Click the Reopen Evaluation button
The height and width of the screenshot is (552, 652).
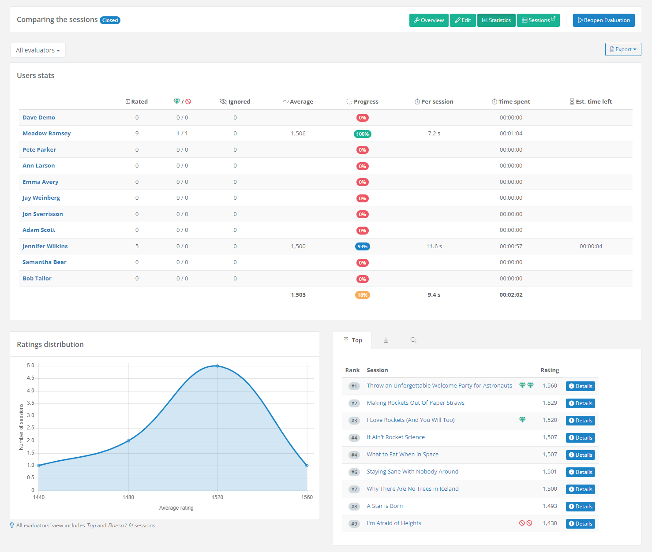(x=603, y=20)
